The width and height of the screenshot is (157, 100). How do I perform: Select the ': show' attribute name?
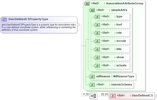(119, 57)
